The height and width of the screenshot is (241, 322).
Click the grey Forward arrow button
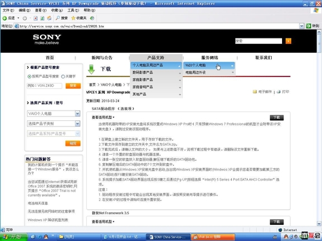tap(24, 19)
